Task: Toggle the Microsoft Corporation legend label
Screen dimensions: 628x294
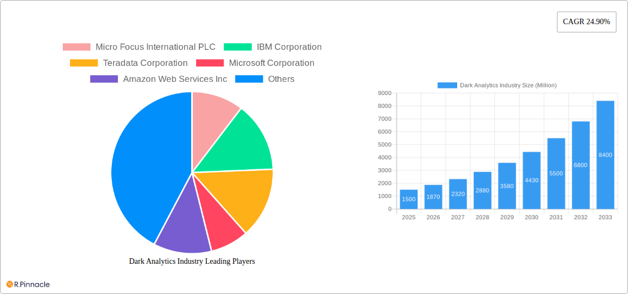Action: click(x=272, y=63)
